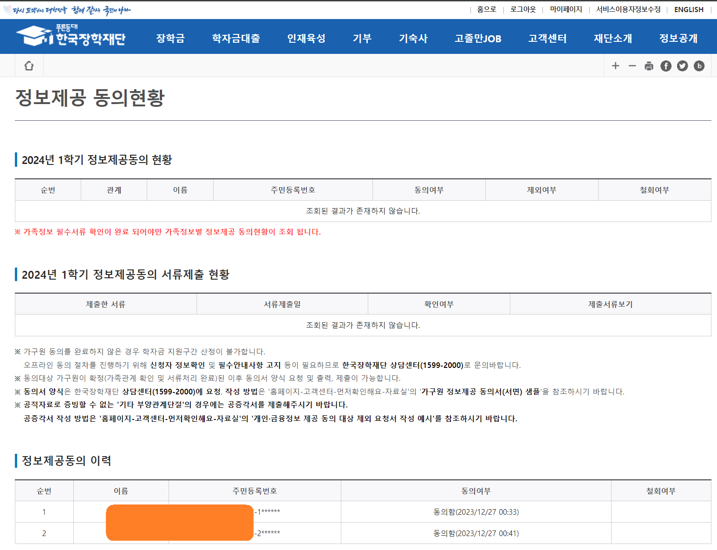Click first table's 철회여부 column header
This screenshot has height=550, width=717.
pyautogui.click(x=655, y=190)
